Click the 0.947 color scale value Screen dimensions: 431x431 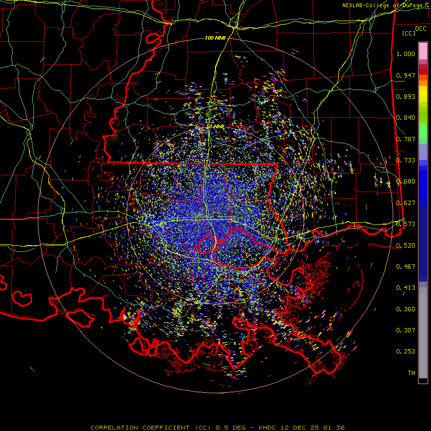pos(406,75)
